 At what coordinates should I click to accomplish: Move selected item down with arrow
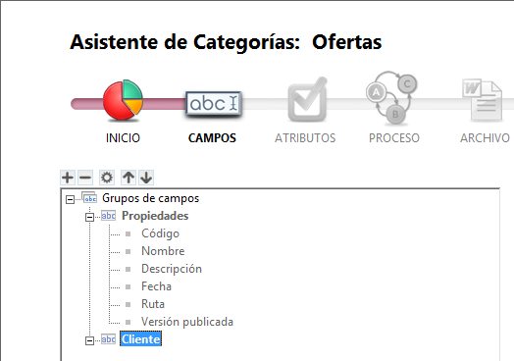pos(146,178)
